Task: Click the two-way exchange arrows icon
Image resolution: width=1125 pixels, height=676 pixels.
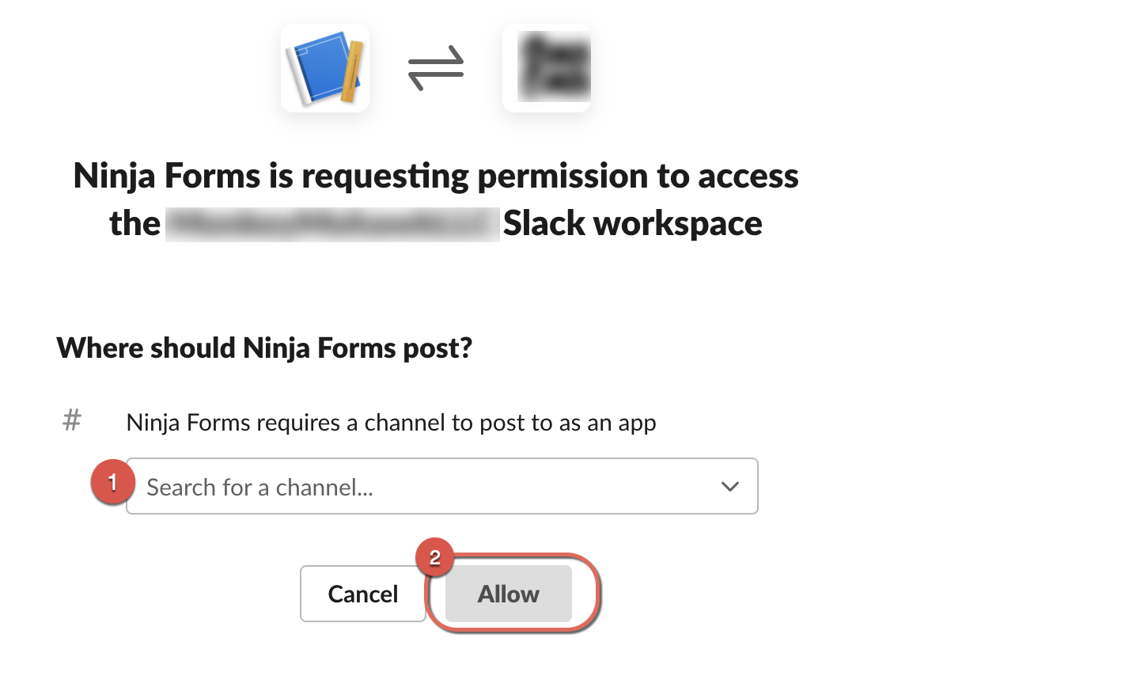Action: tap(436, 68)
